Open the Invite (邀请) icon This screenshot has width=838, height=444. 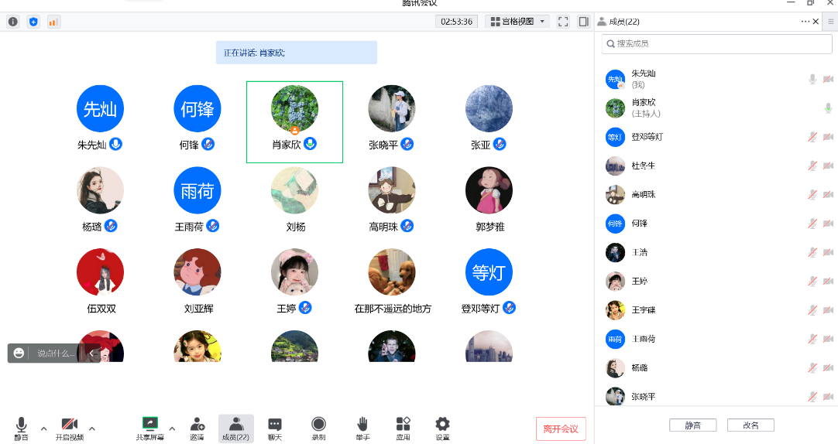197,427
